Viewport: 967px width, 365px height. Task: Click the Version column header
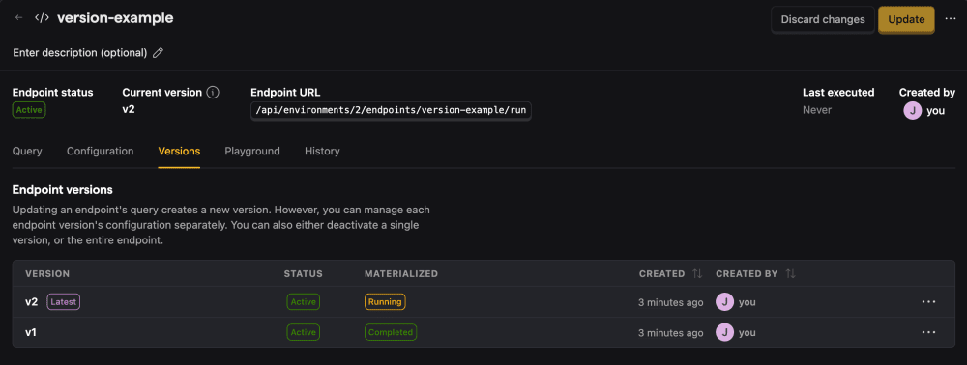tap(47, 273)
